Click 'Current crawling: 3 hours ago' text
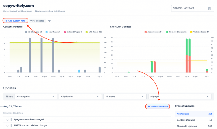The width and height of the screenshot is (217, 129). (18, 11)
